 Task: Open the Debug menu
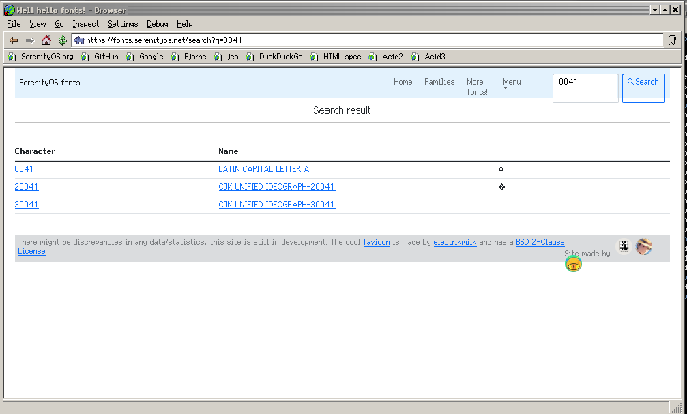click(x=157, y=24)
